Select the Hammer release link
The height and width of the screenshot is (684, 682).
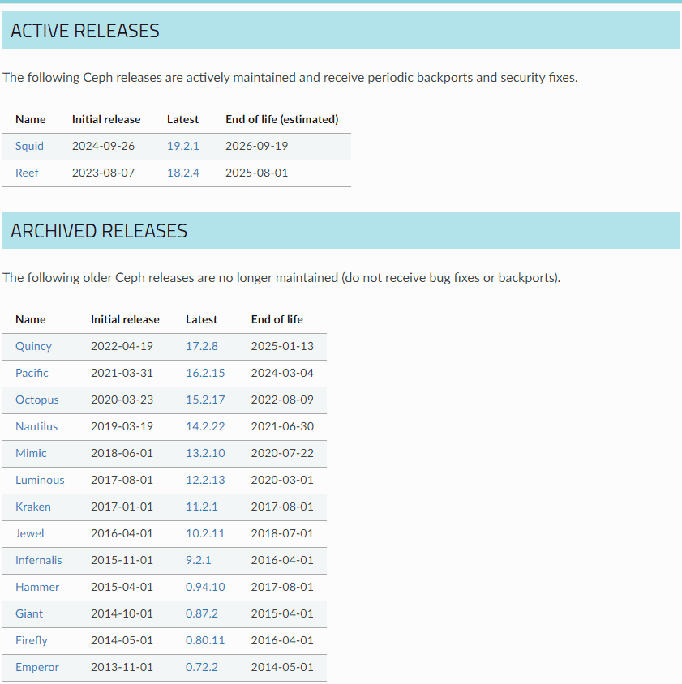click(x=37, y=587)
